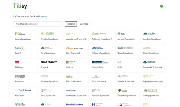Click the Aurland Sparebank logo
Viewport: 180px width, 107px height.
[x=121, y=34]
